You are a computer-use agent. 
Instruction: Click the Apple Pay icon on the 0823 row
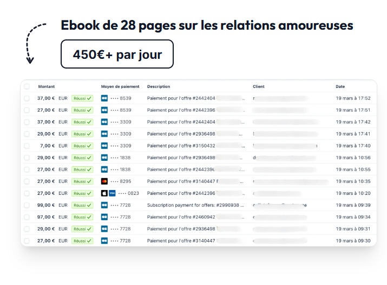[x=104, y=193]
